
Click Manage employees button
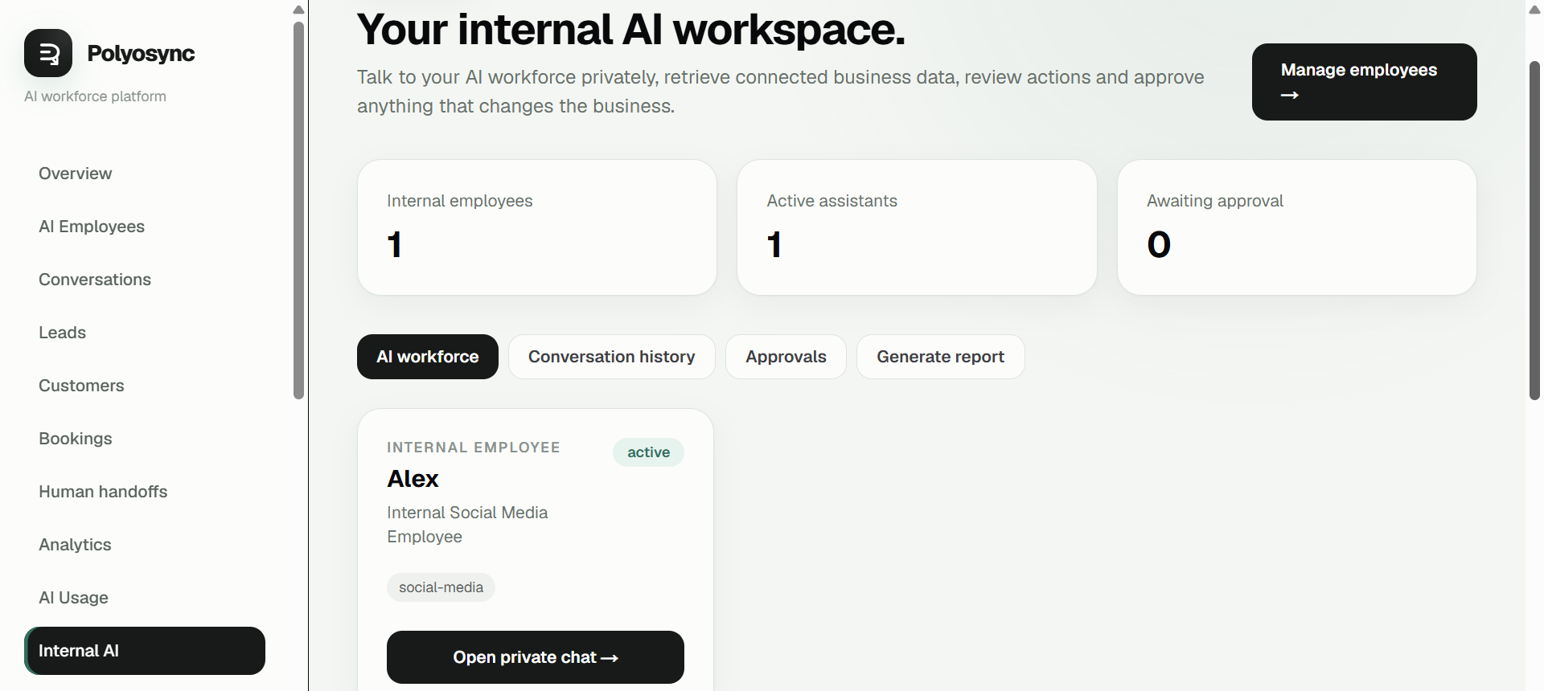click(x=1364, y=82)
